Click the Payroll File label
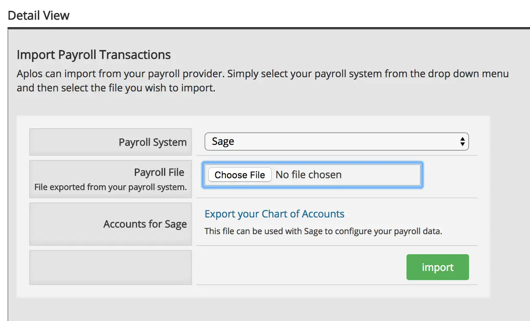Image resolution: width=530 pixels, height=321 pixels. coord(159,172)
